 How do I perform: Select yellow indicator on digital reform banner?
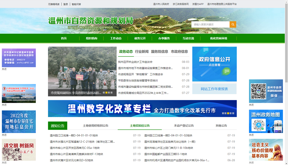[228, 113]
